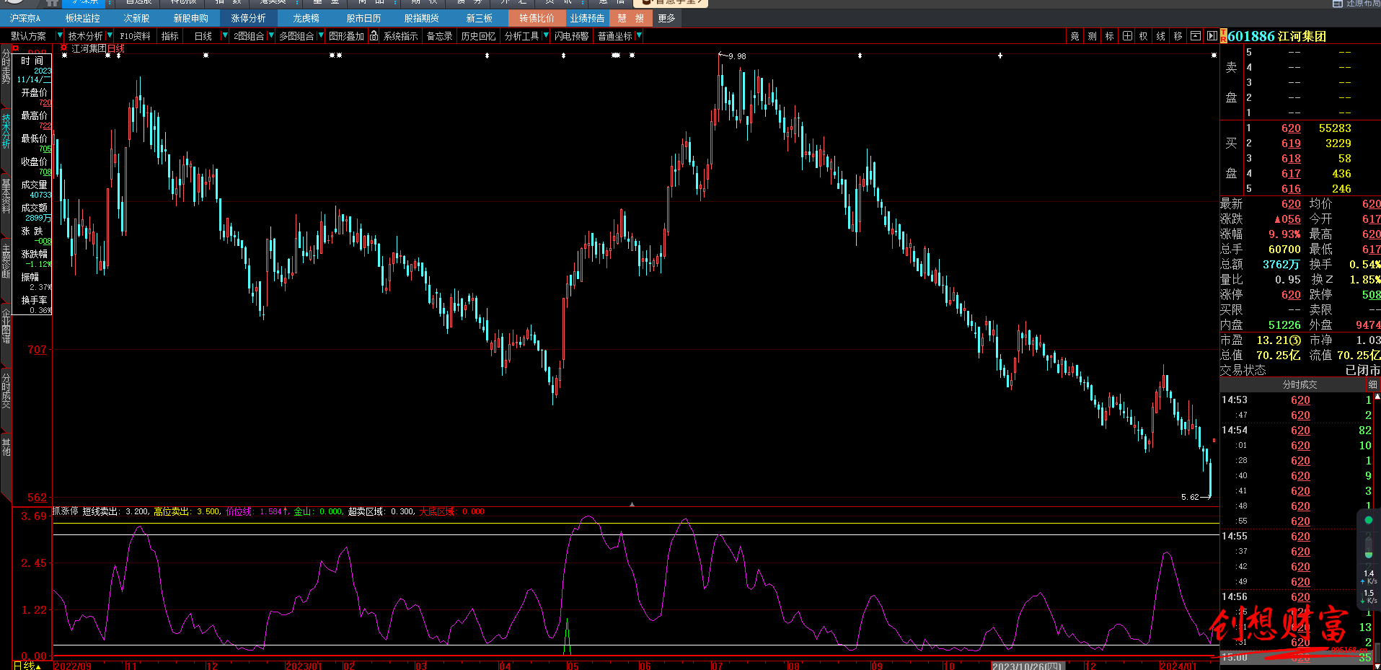Toggle the 标 marker icon
Image resolution: width=1381 pixels, height=670 pixels.
(1109, 36)
